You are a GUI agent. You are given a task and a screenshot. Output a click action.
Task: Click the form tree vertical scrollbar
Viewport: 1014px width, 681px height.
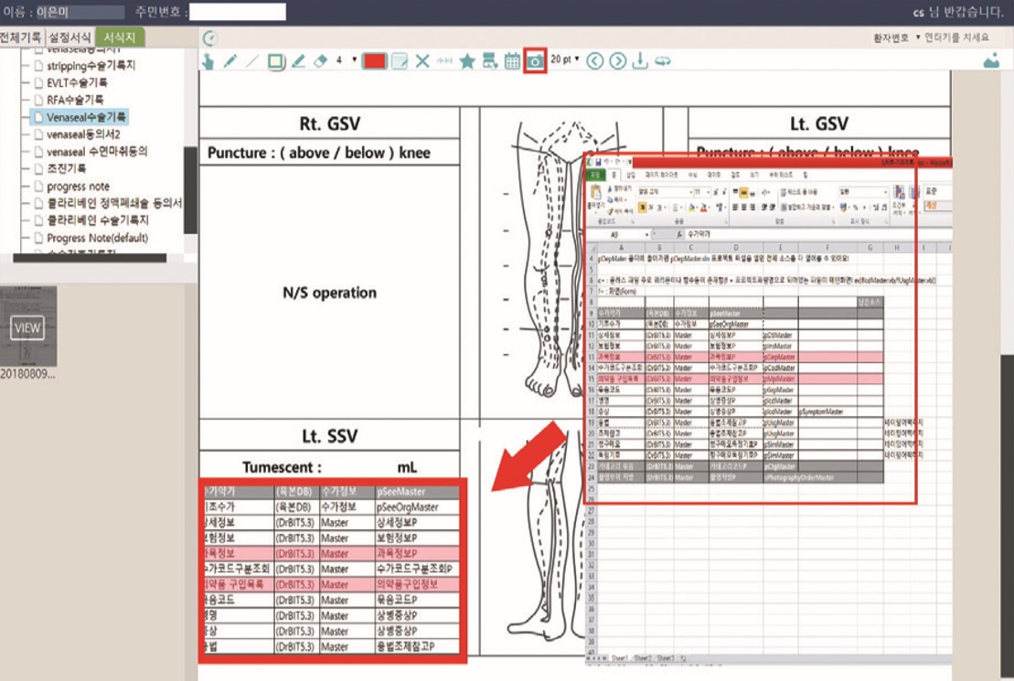point(190,190)
